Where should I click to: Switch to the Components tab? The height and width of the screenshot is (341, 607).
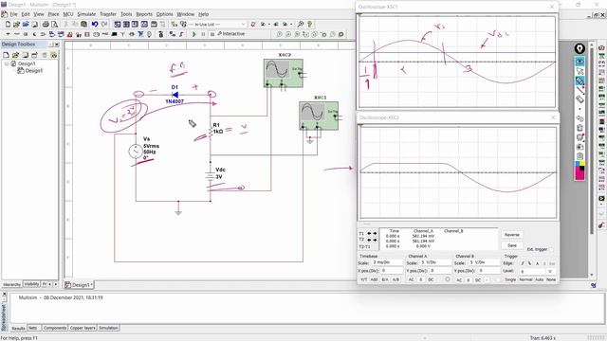pyautogui.click(x=55, y=328)
